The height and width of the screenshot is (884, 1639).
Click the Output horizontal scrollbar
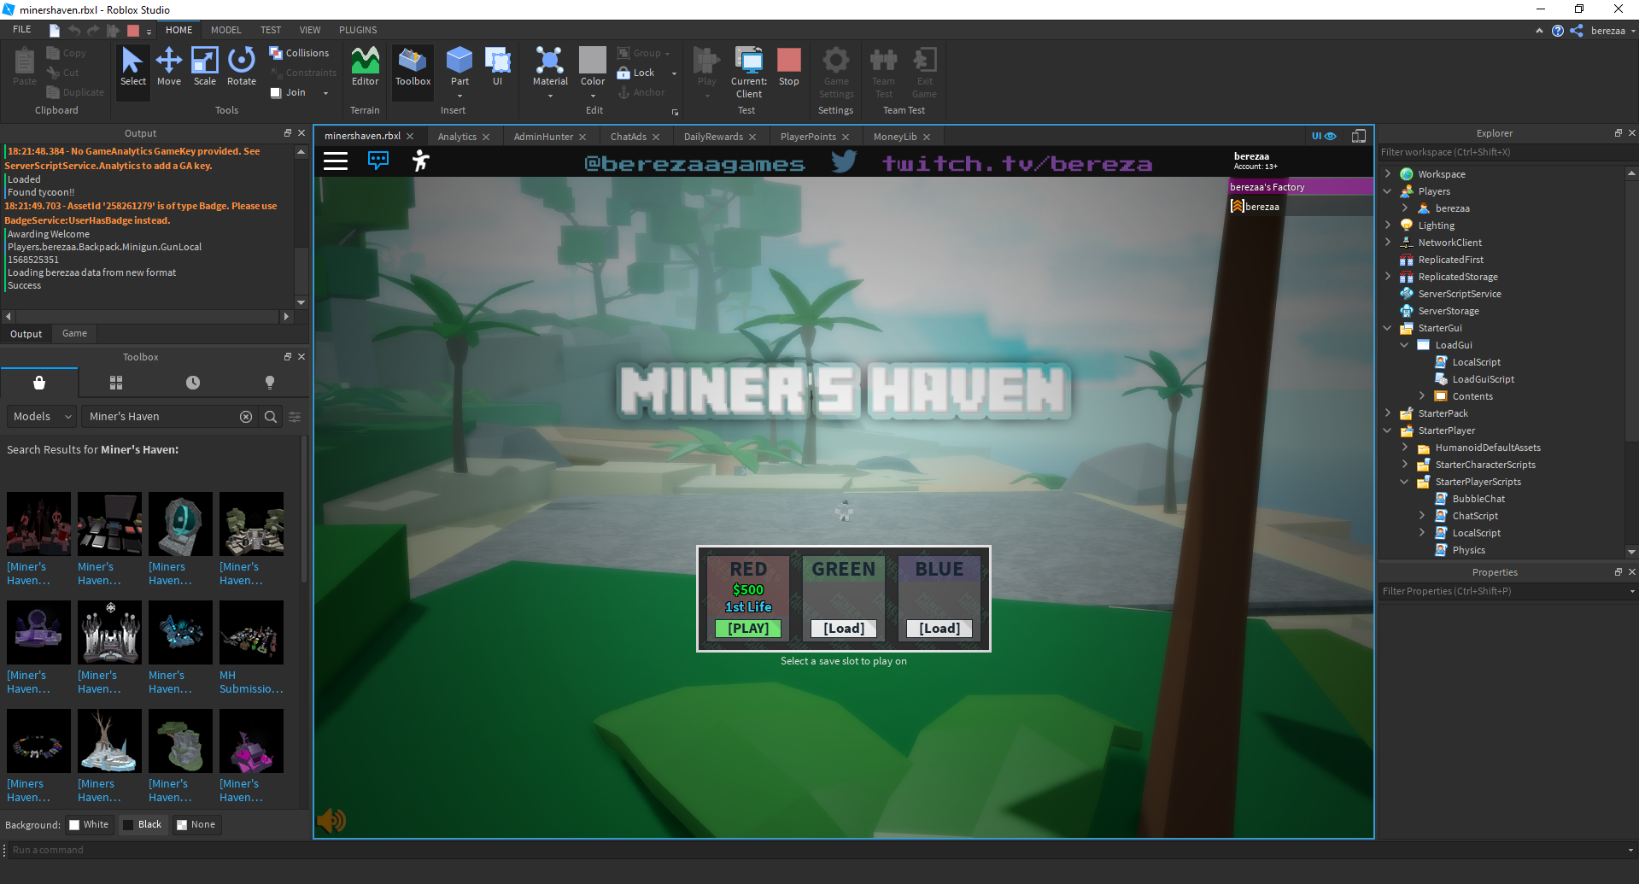pyautogui.click(x=148, y=316)
